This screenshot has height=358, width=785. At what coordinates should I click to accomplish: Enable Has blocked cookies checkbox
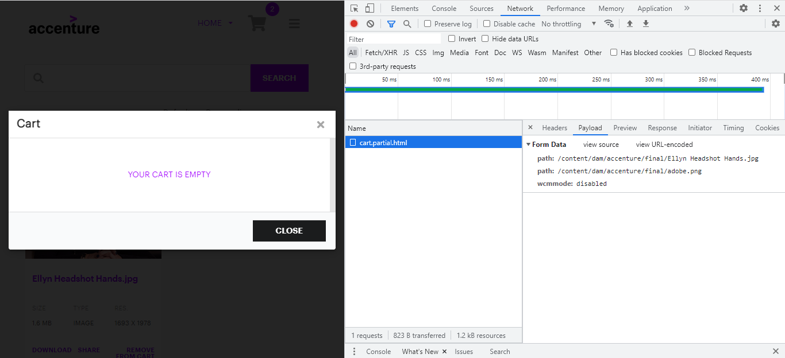point(614,52)
